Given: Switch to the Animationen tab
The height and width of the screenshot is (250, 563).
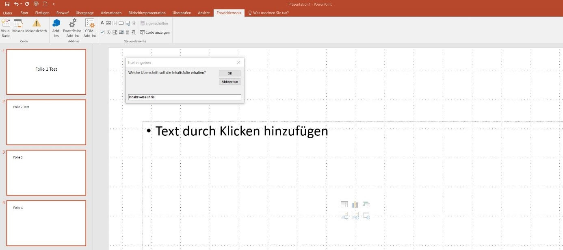Looking at the screenshot, I should 111,13.
